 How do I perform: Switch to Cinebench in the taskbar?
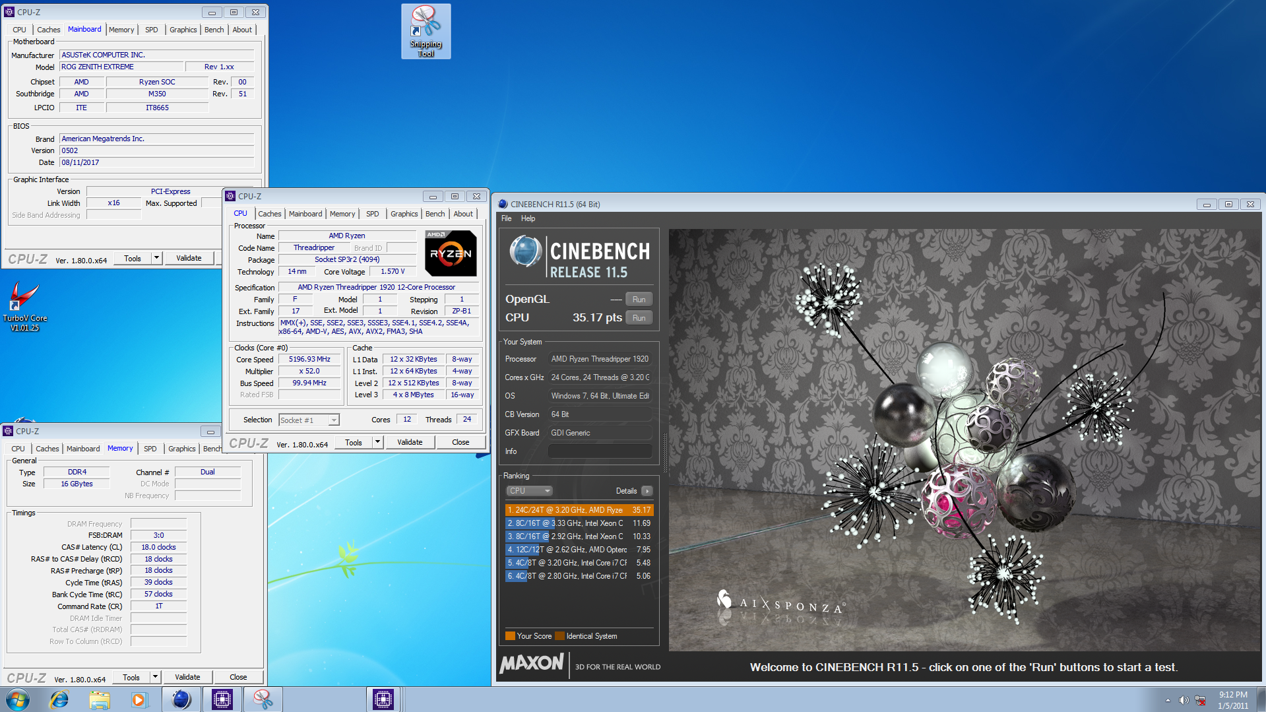coord(181,699)
